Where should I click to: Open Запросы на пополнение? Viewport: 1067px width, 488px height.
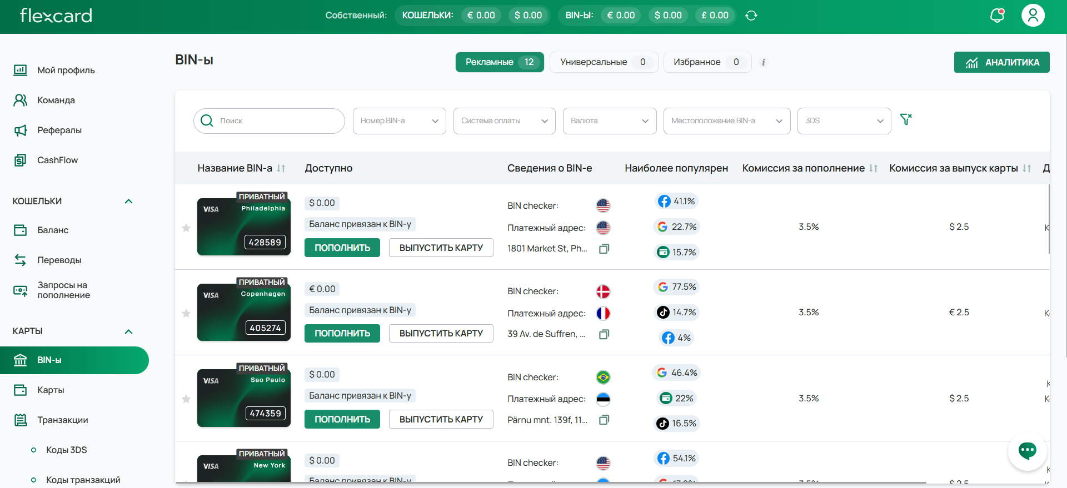(x=63, y=290)
